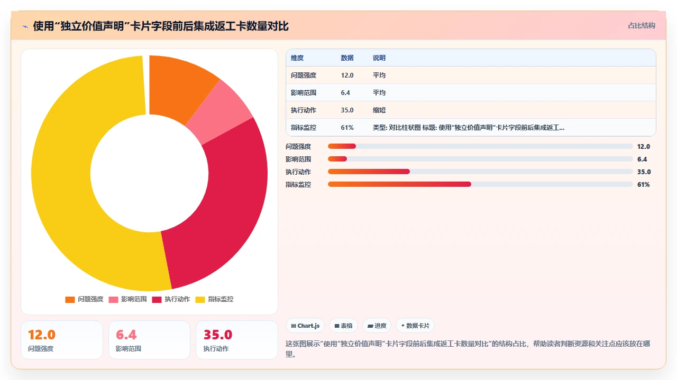Click the 问题强度 progress bar
The width and height of the screenshot is (677, 380).
tap(480, 146)
